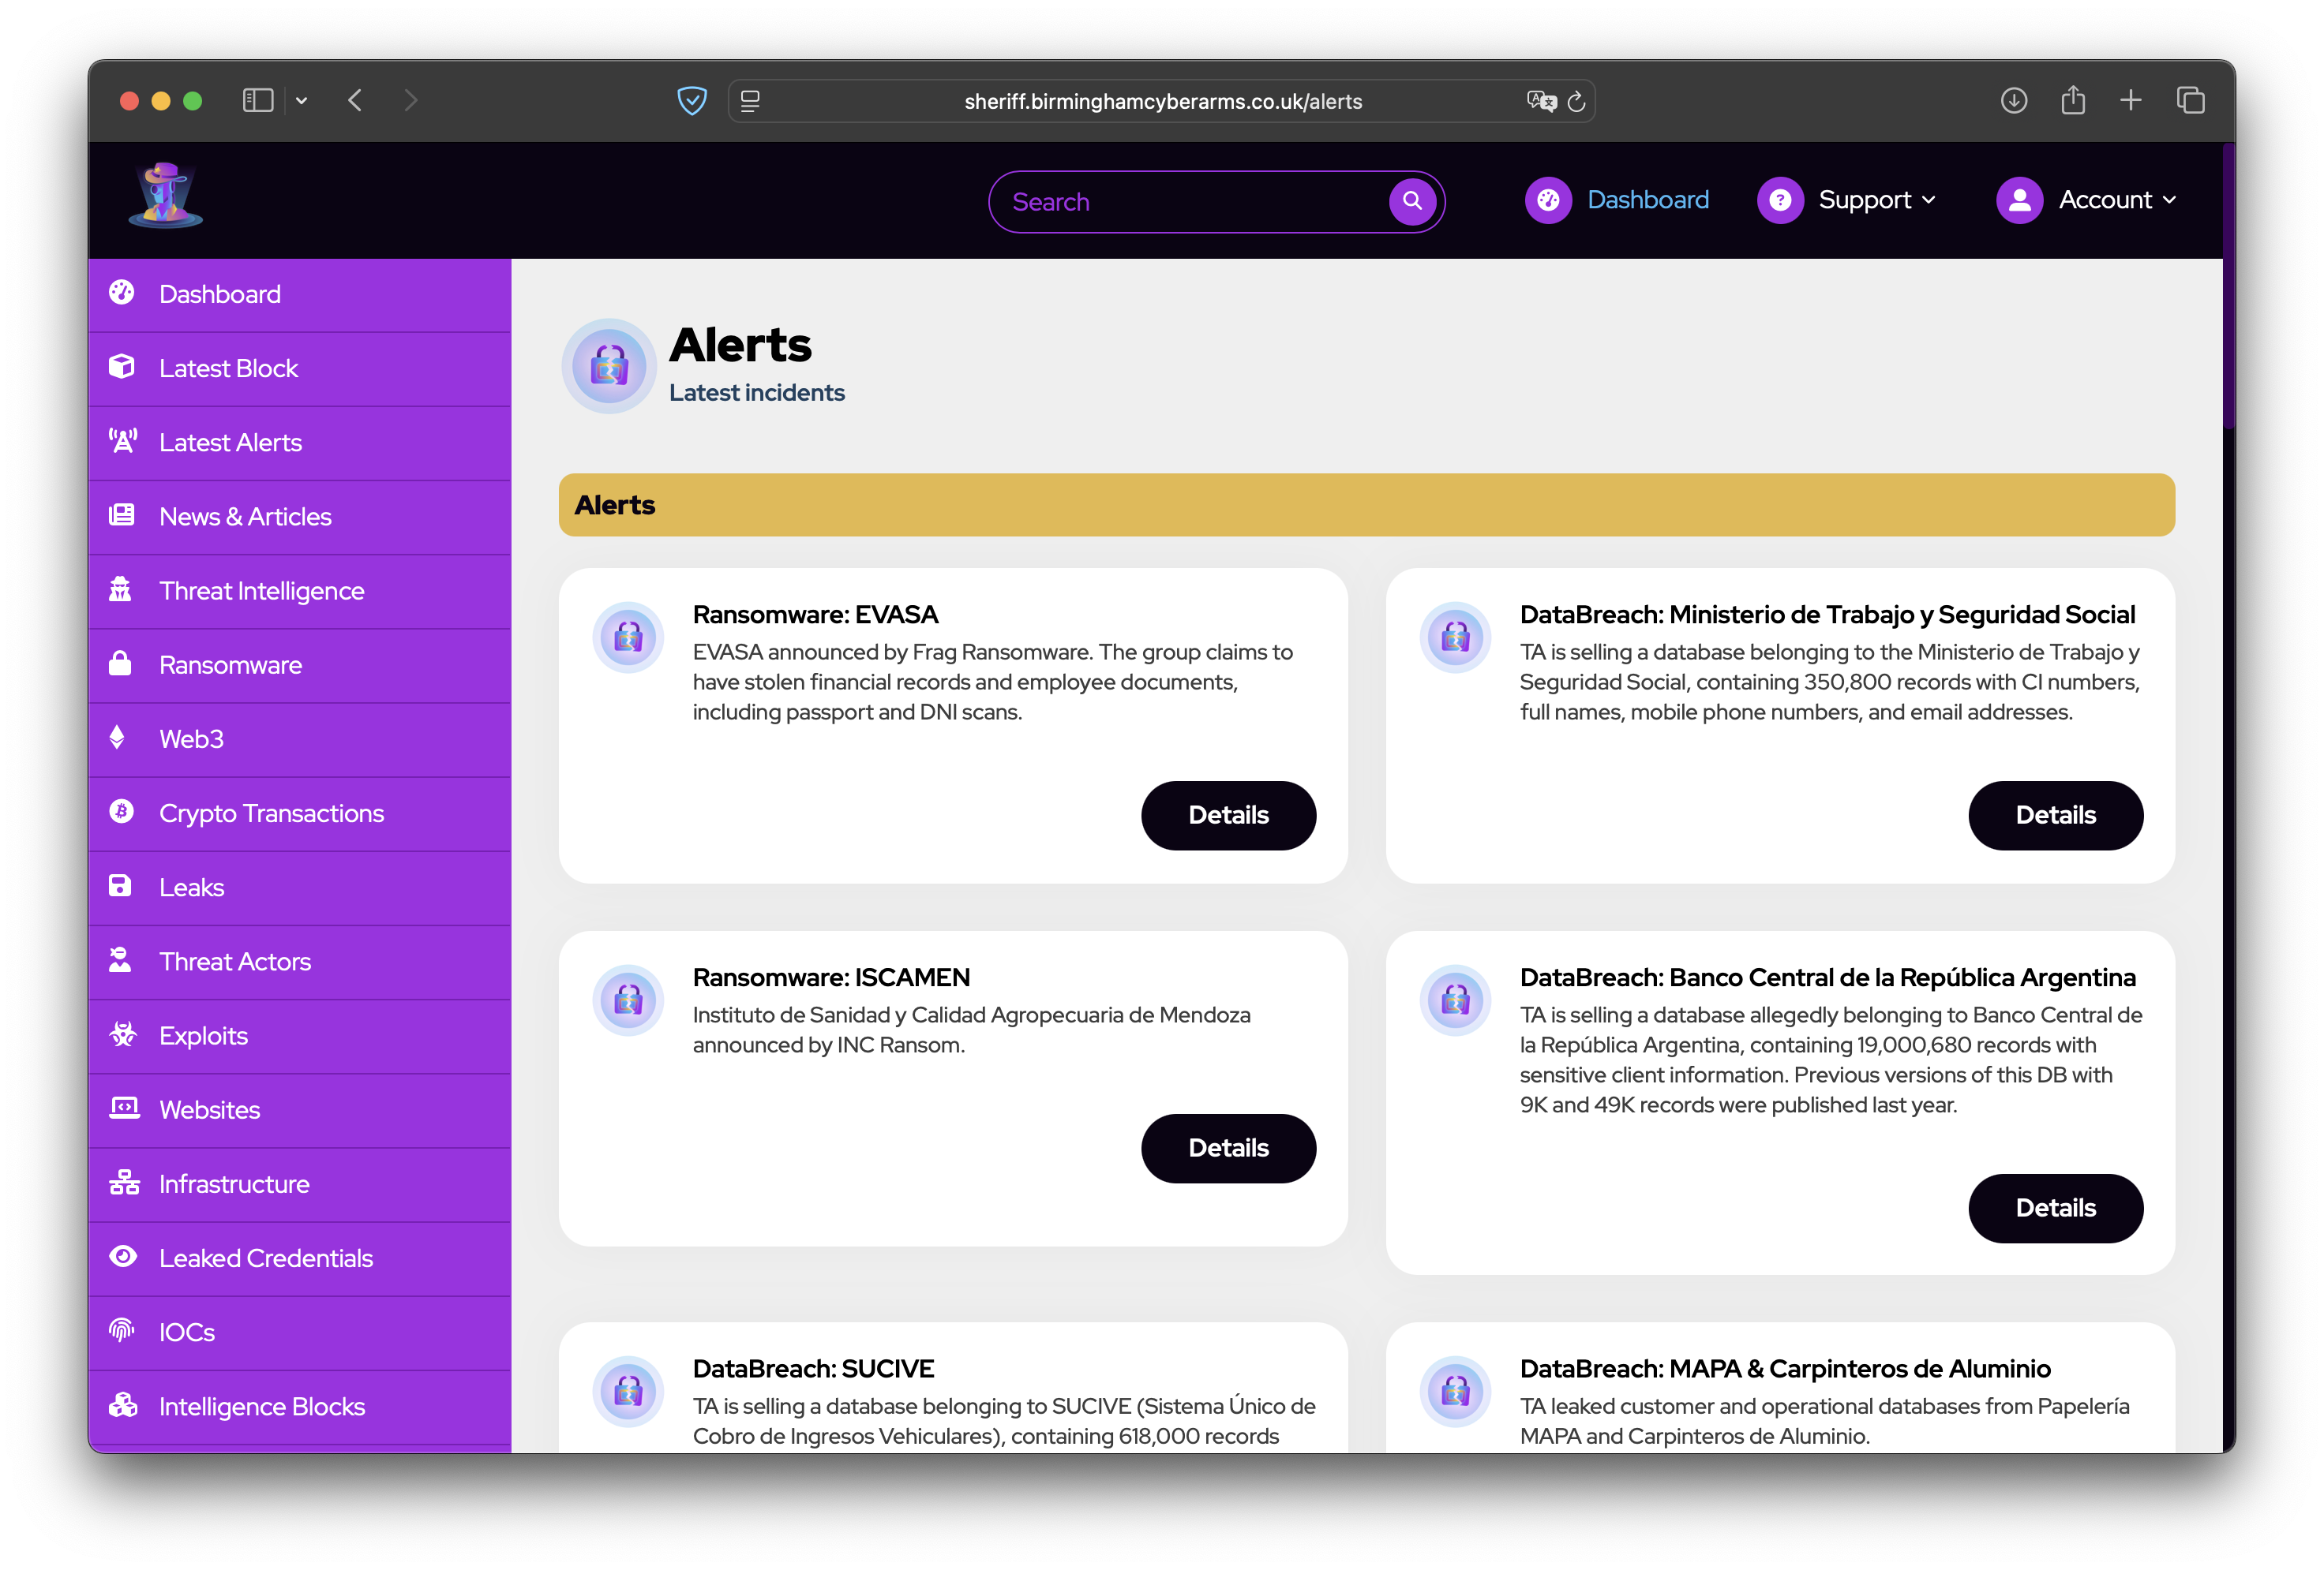Click the page translate icon in address bar
The height and width of the screenshot is (1570, 2324).
[x=1540, y=101]
